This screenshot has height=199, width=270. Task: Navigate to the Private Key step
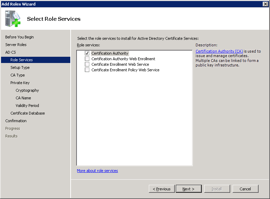(20, 83)
